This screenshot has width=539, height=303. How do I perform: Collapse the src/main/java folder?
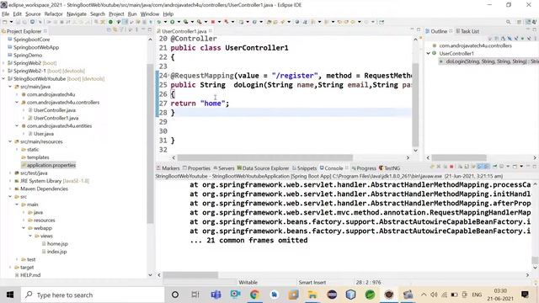point(10,87)
